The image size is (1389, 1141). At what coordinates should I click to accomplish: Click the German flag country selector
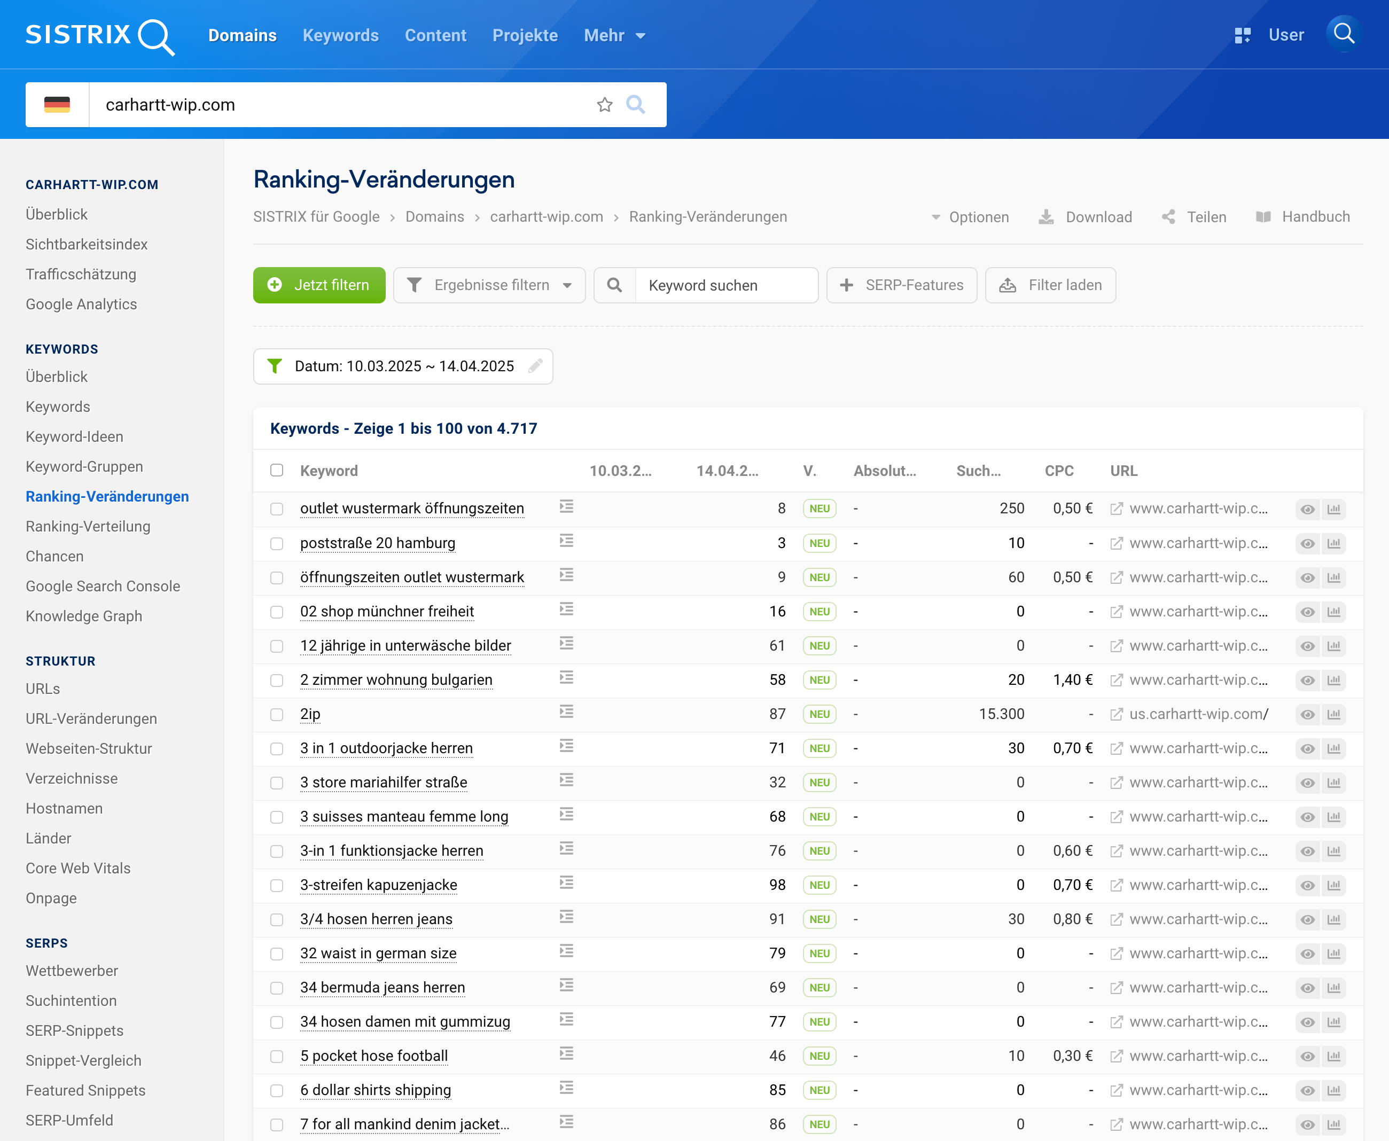(x=57, y=105)
